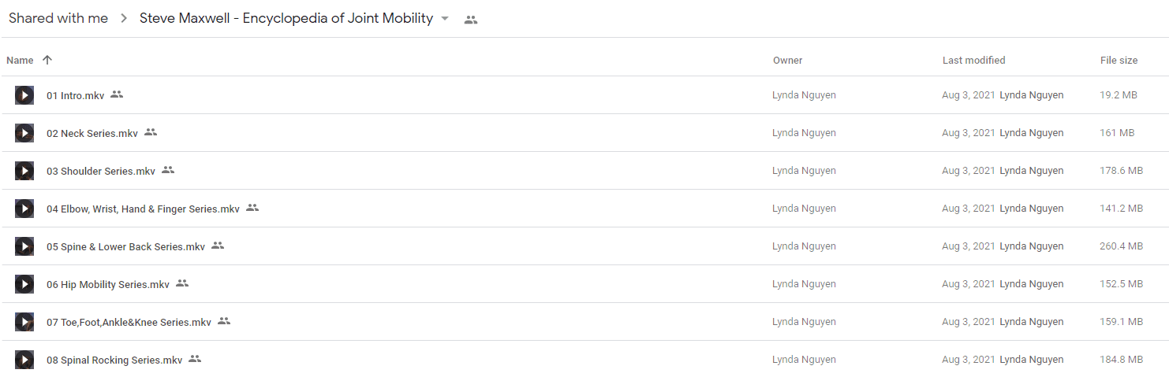Select the 07 Toe,Foot,Ankle&Knee Series.mkv row
1169x377 pixels.
(x=584, y=322)
